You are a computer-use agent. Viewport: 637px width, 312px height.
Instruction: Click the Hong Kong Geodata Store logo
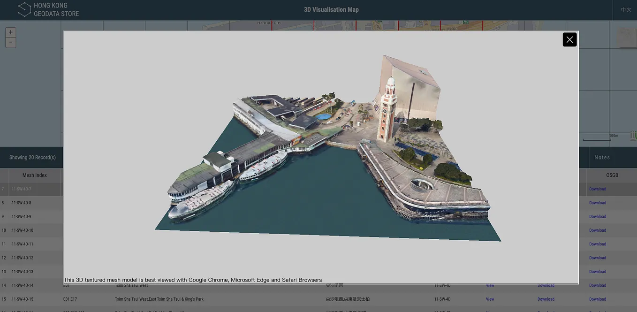(48, 9)
